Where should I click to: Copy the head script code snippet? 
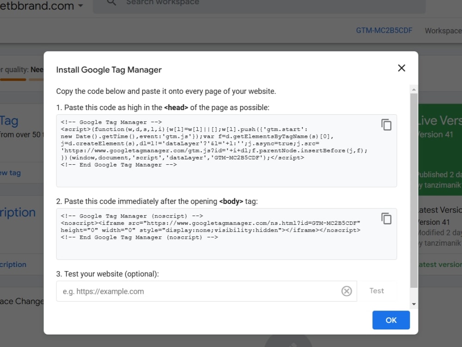coord(386,125)
